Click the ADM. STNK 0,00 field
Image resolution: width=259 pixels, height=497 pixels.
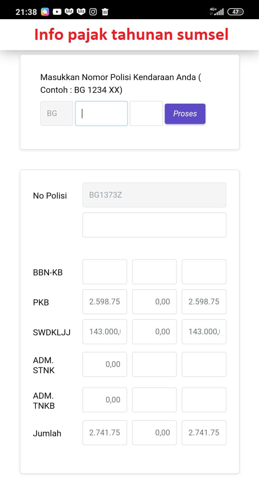[105, 365]
